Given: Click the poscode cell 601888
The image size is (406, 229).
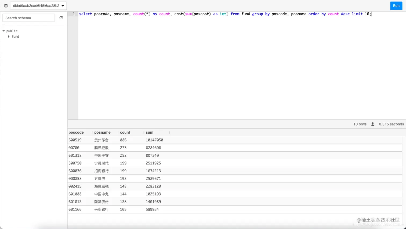Looking at the screenshot, I should pyautogui.click(x=75, y=194).
